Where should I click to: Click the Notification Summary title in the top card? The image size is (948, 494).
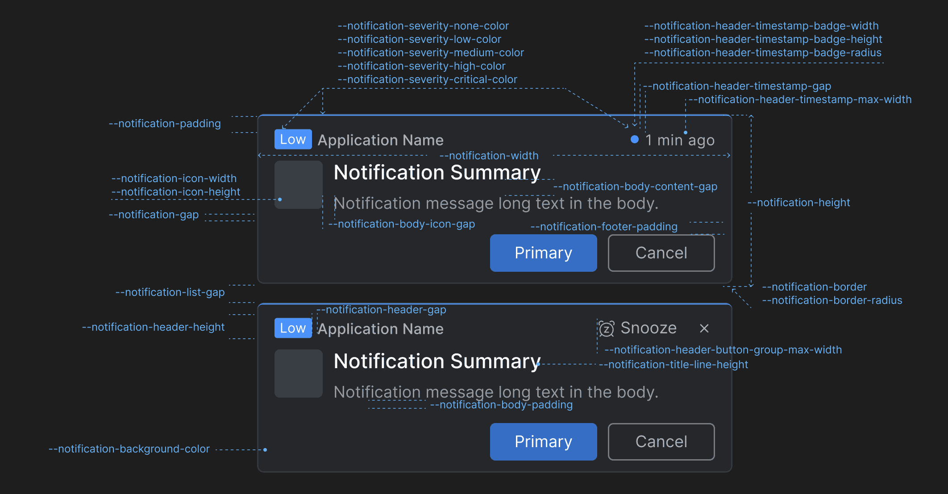(x=437, y=172)
